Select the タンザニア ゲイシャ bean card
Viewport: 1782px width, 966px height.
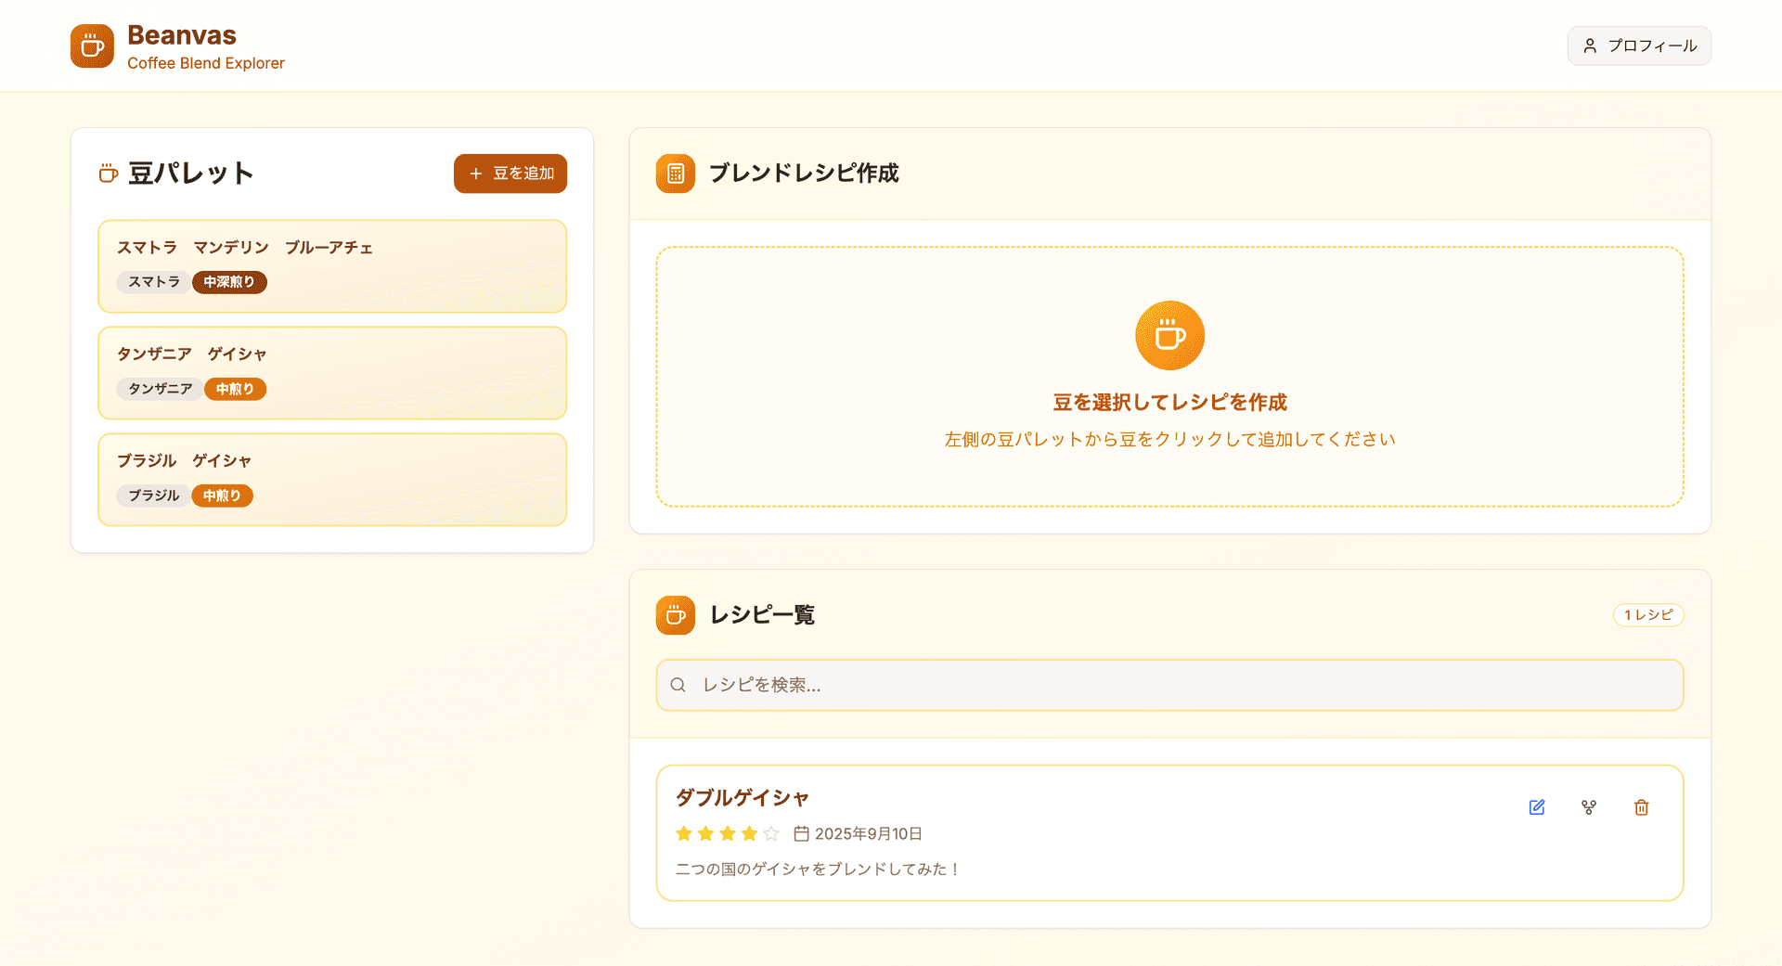[332, 373]
